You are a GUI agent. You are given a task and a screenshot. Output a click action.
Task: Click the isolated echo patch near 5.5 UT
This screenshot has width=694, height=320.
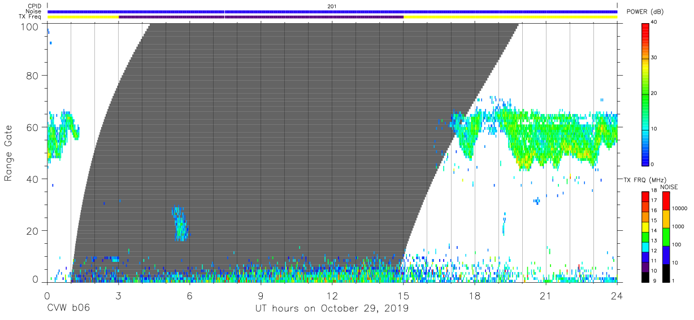180,223
